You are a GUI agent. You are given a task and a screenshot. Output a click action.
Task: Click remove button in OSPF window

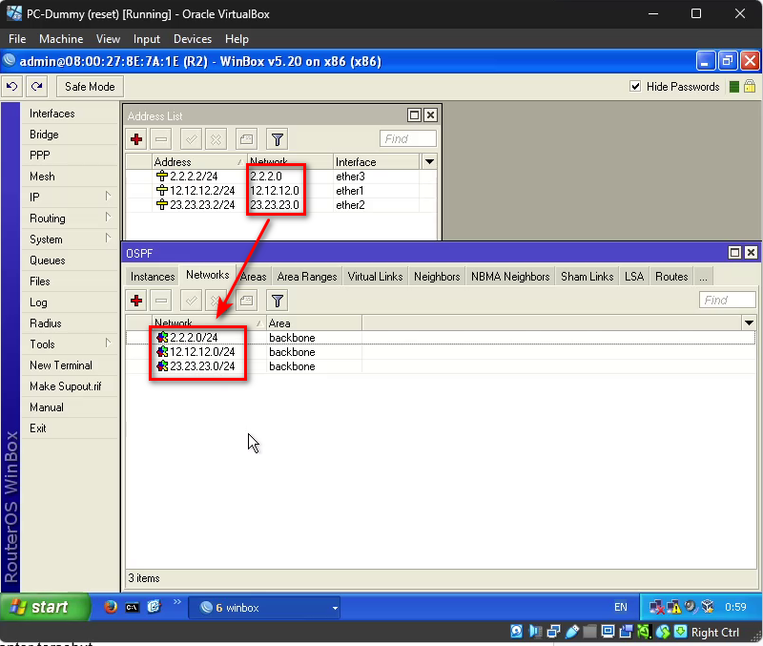click(x=161, y=301)
